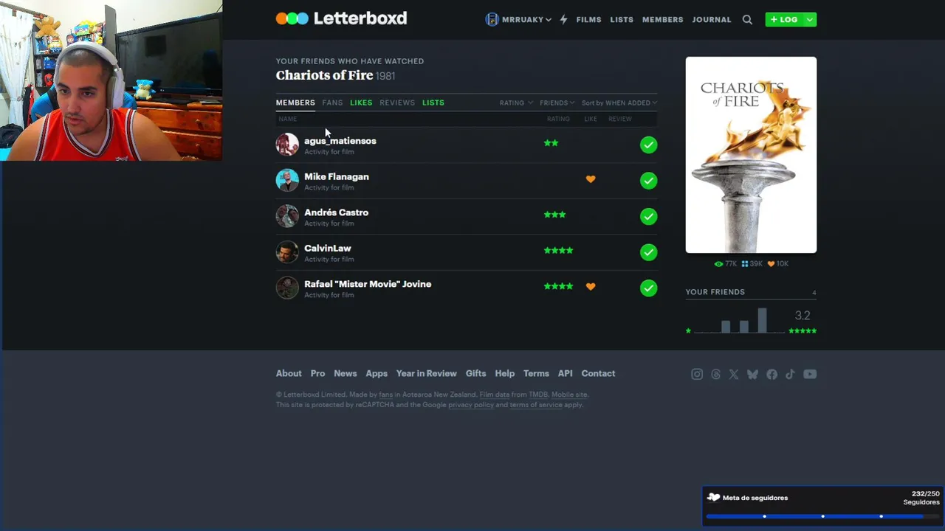Screen dimensions: 945x531
Task: Open Rafael Mister Movie Jovine's avatar
Action: [x=287, y=288]
